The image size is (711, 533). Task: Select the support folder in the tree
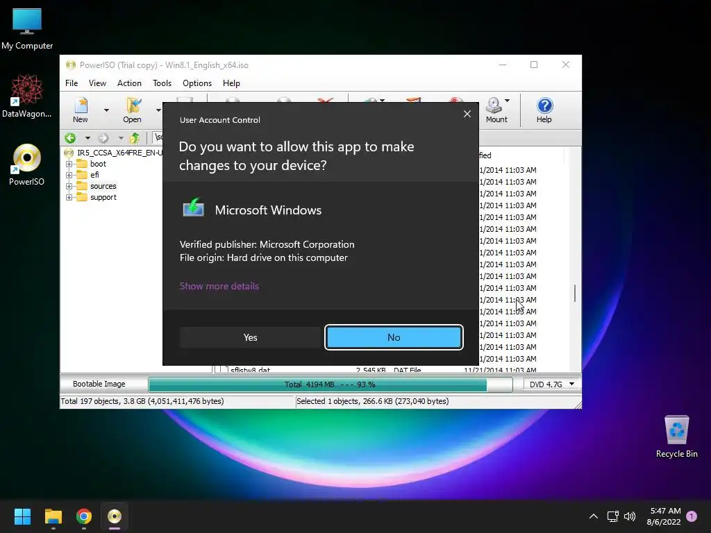[x=103, y=197]
